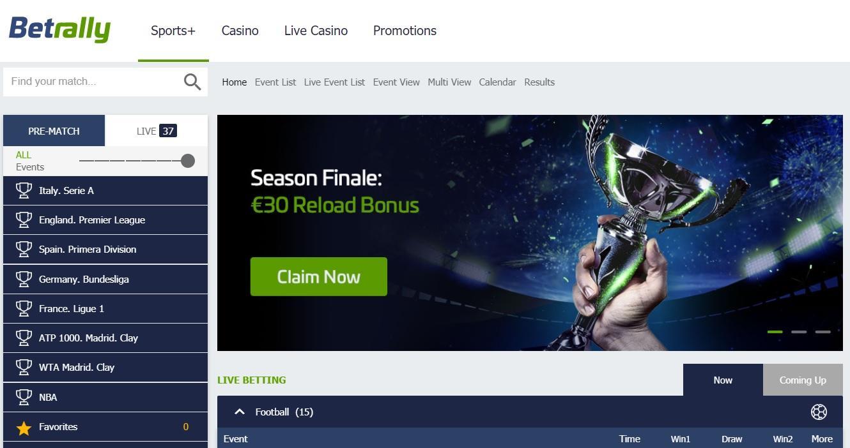The image size is (850, 448).
Task: Click the Claim Now button
Action: tap(319, 276)
